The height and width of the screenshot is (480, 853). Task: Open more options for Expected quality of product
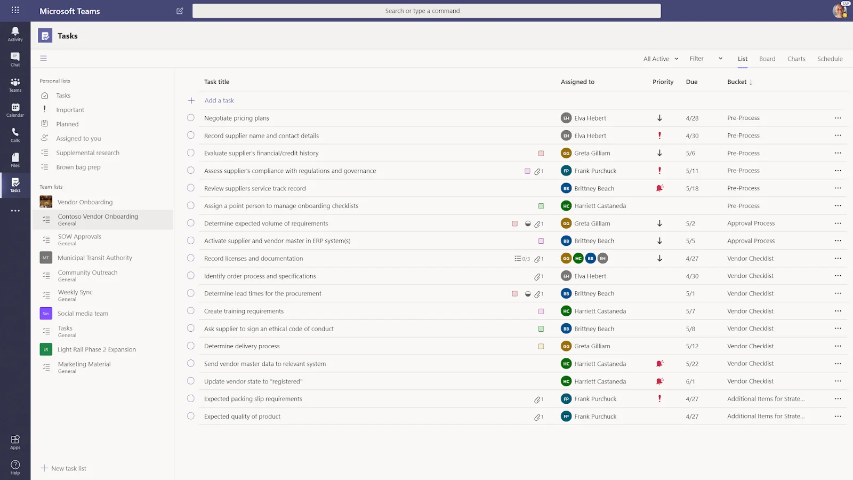coord(838,416)
